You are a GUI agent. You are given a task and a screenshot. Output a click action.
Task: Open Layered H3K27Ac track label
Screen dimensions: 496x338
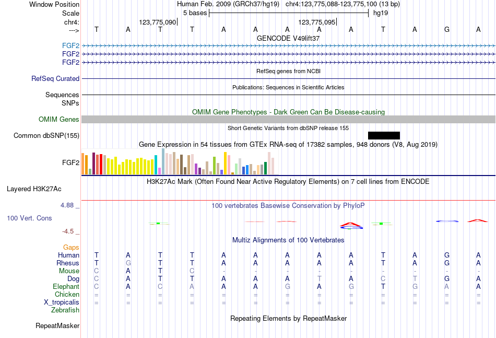pyautogui.click(x=34, y=189)
